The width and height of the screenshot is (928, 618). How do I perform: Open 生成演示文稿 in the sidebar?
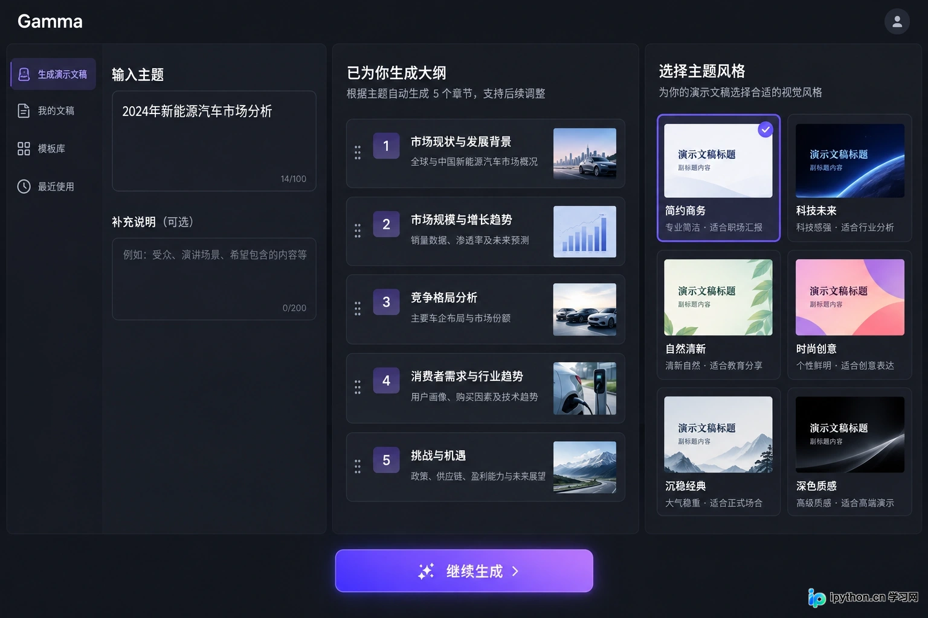point(53,74)
